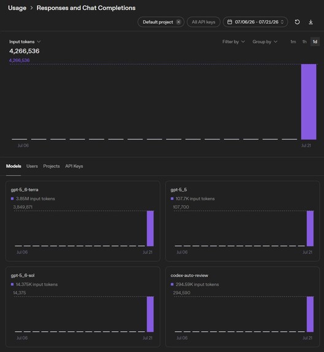Click the codex-auto-review model title
The width and height of the screenshot is (324, 352).
click(189, 275)
